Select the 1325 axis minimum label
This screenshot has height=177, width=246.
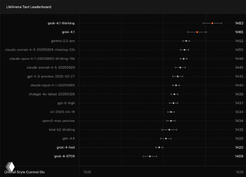pyautogui.click(x=87, y=172)
